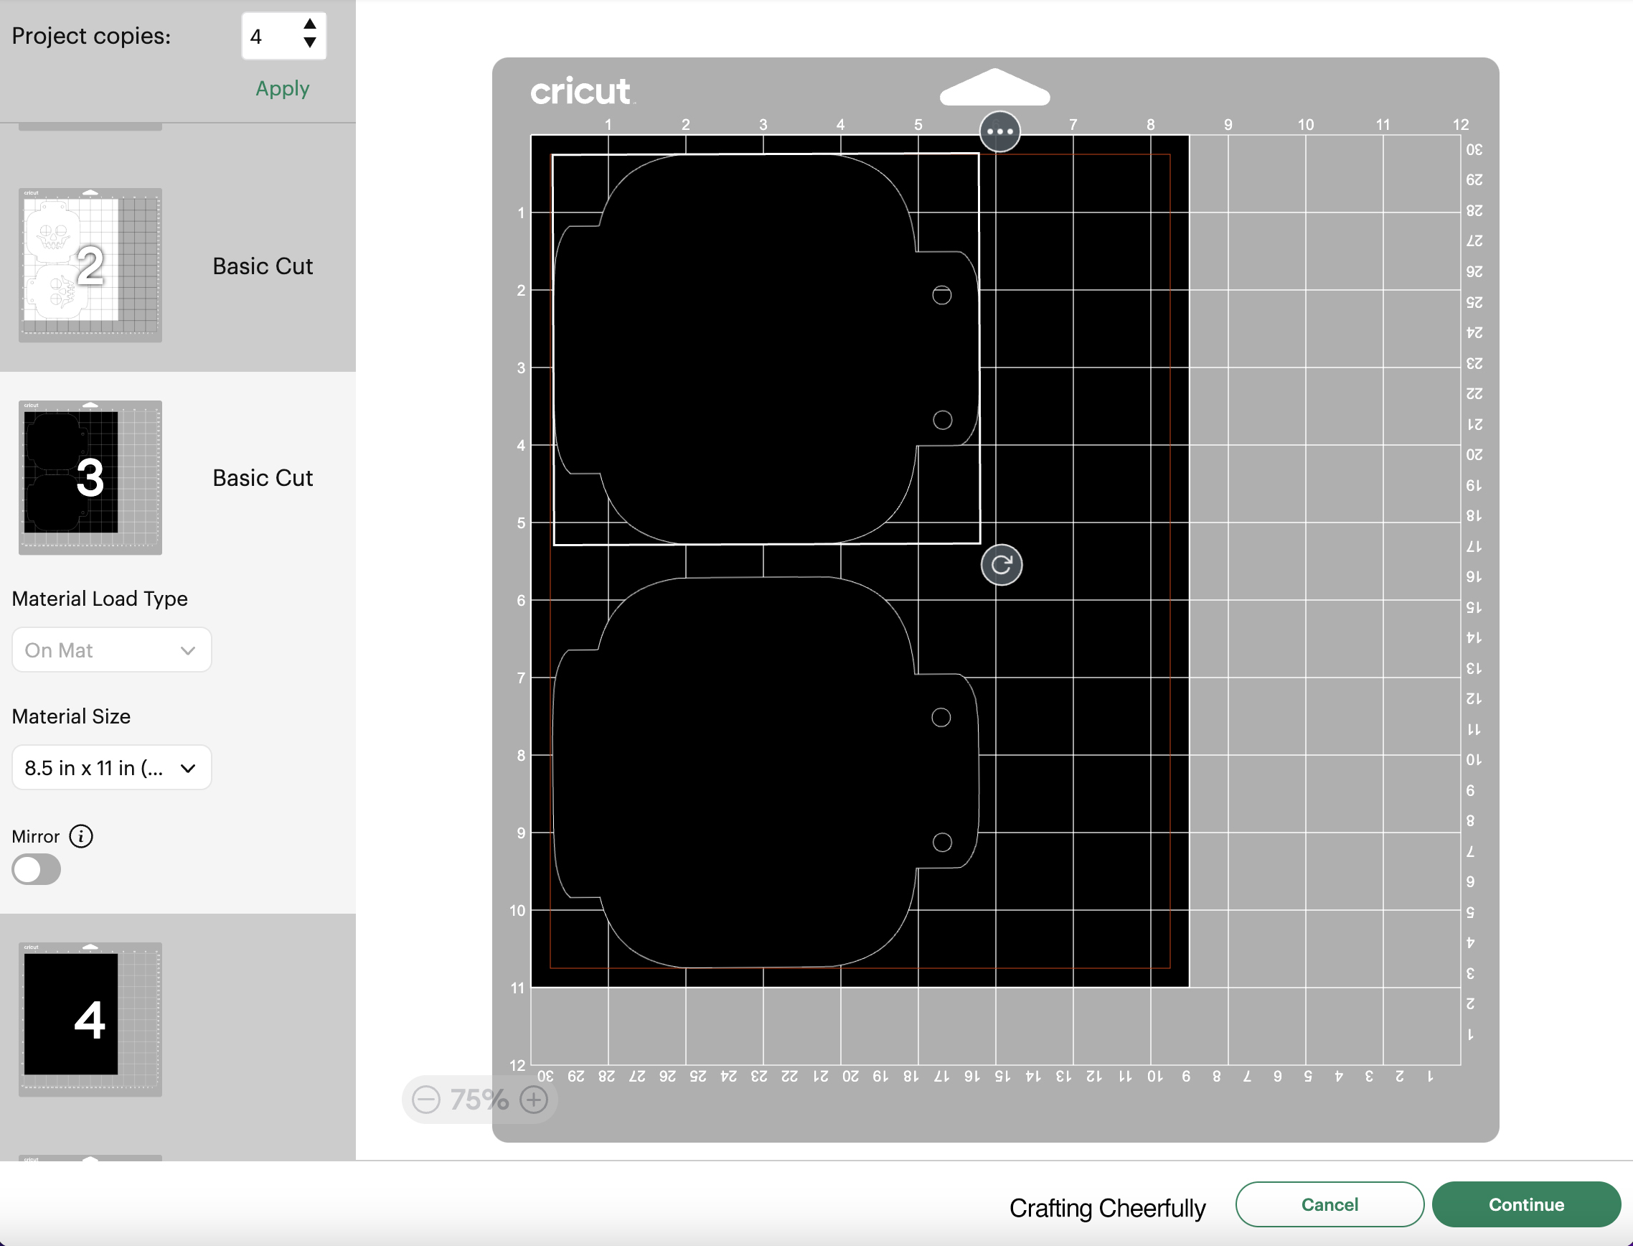Open the selection options ellipsis on the mat
Screen dimensions: 1633x1246
pyautogui.click(x=999, y=131)
